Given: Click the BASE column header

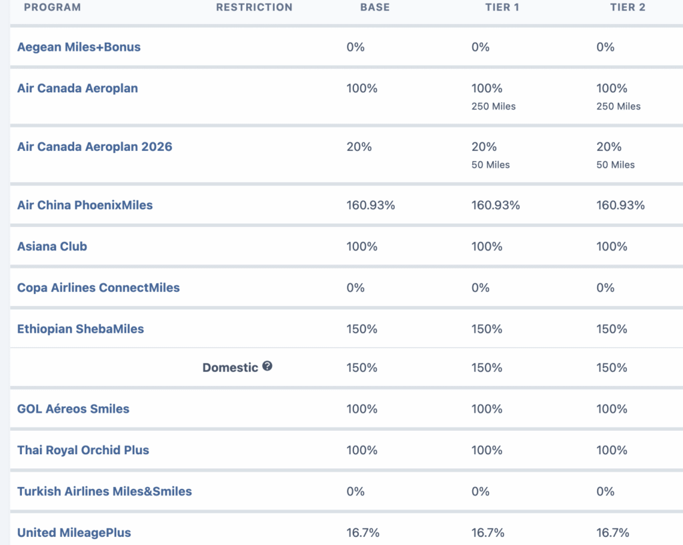Looking at the screenshot, I should 375,7.
